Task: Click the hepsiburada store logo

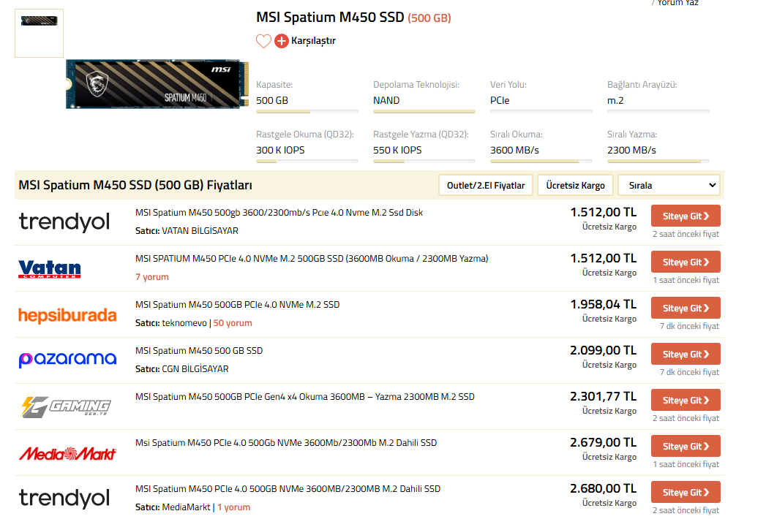Action: pyautogui.click(x=67, y=315)
